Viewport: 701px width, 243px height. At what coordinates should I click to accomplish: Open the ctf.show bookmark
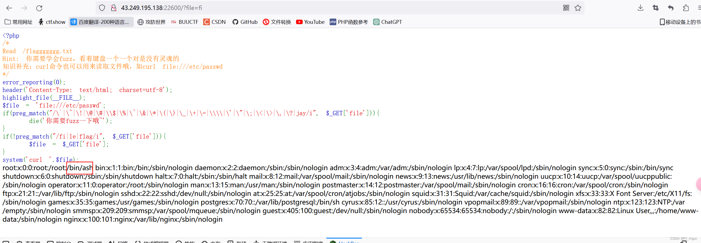click(52, 22)
